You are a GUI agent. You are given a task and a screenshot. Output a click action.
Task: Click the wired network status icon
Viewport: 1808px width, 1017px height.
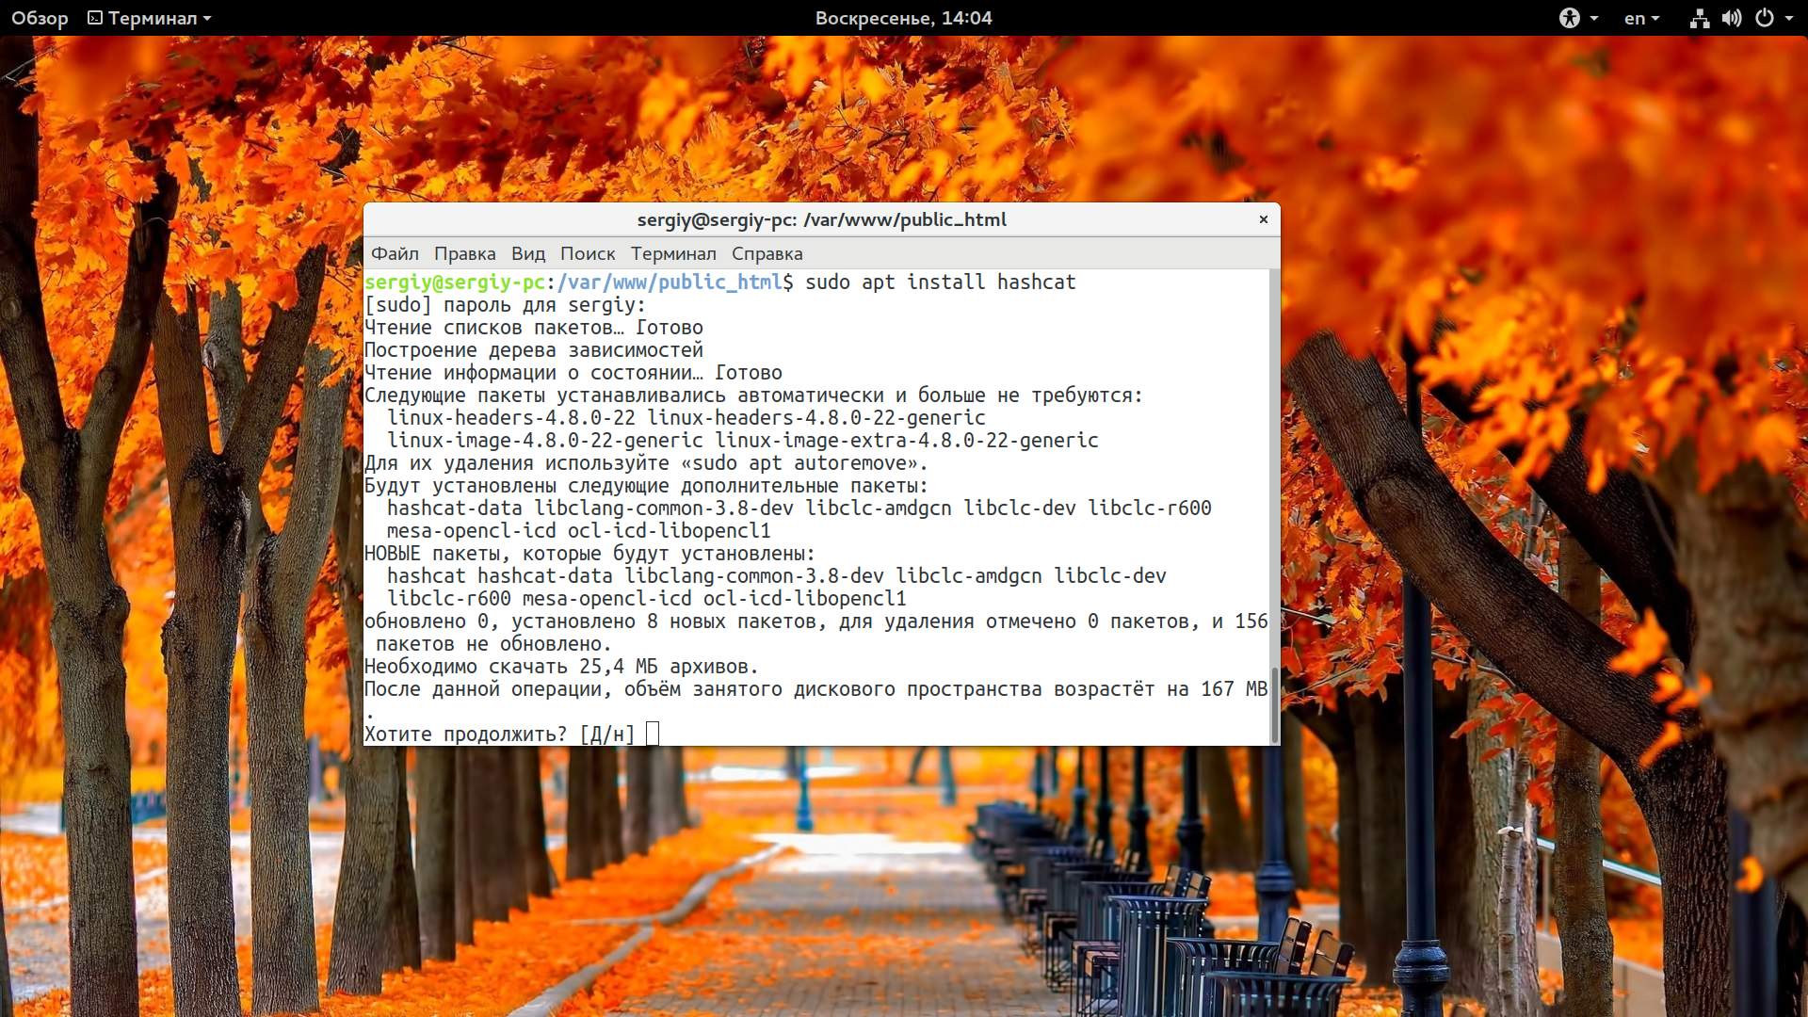click(x=1699, y=18)
